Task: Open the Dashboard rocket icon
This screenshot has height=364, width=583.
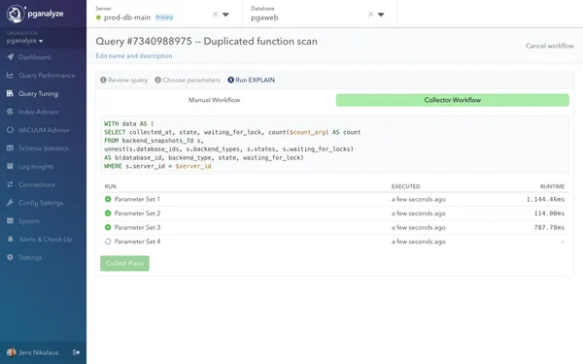Action: click(11, 57)
